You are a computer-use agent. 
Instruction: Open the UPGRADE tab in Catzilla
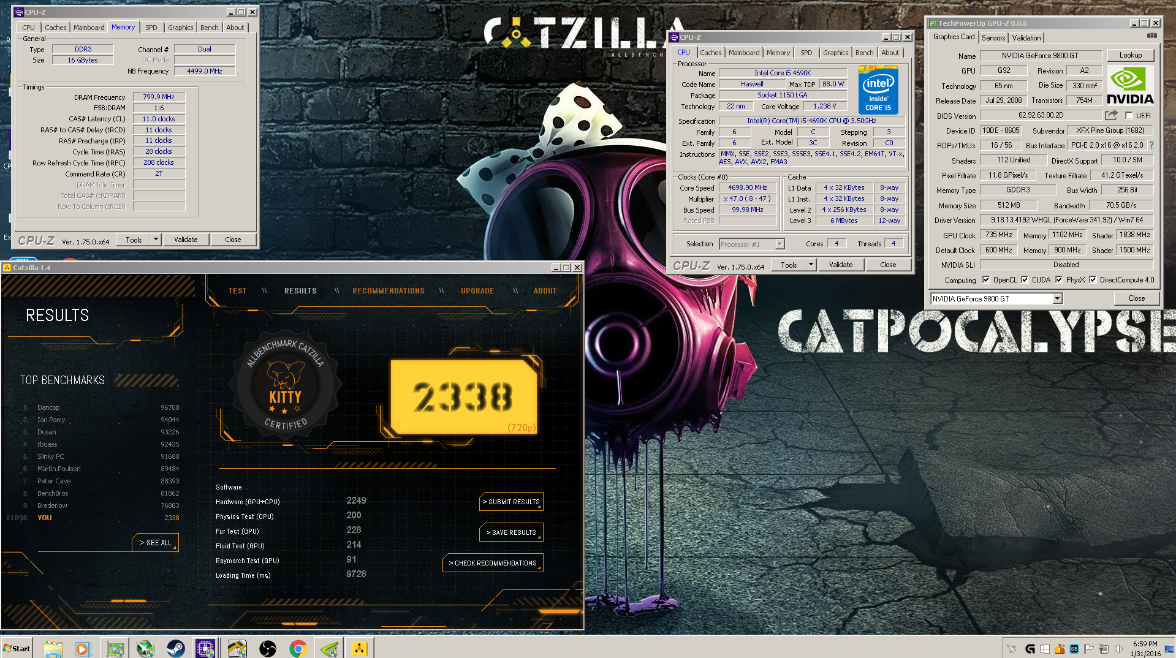pyautogui.click(x=477, y=291)
